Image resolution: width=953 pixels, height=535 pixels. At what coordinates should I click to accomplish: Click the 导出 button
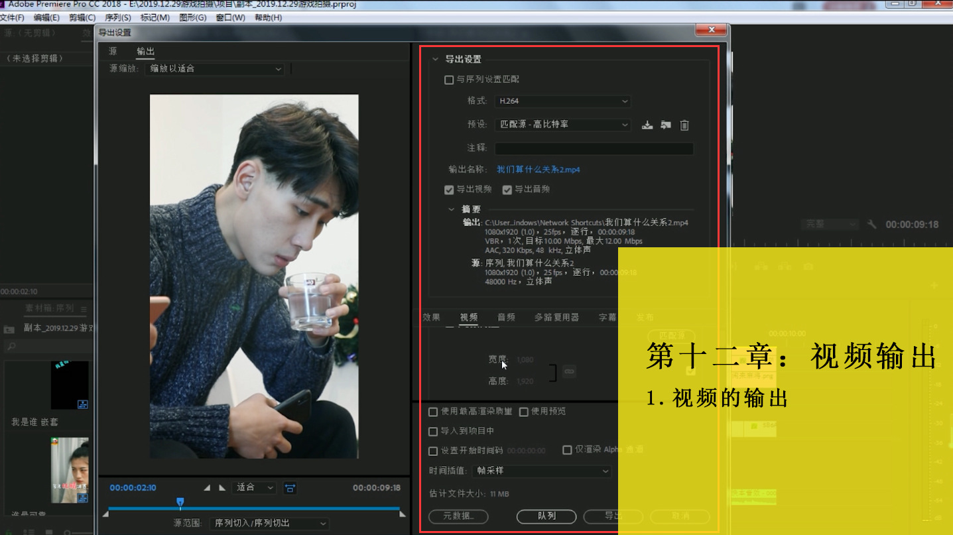(613, 516)
